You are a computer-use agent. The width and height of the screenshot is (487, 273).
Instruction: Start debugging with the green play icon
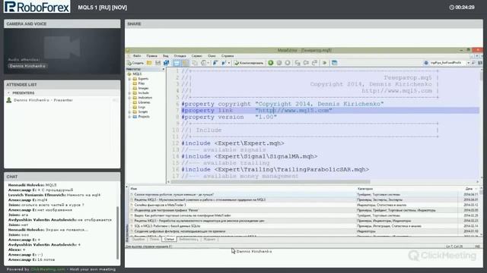(271, 63)
